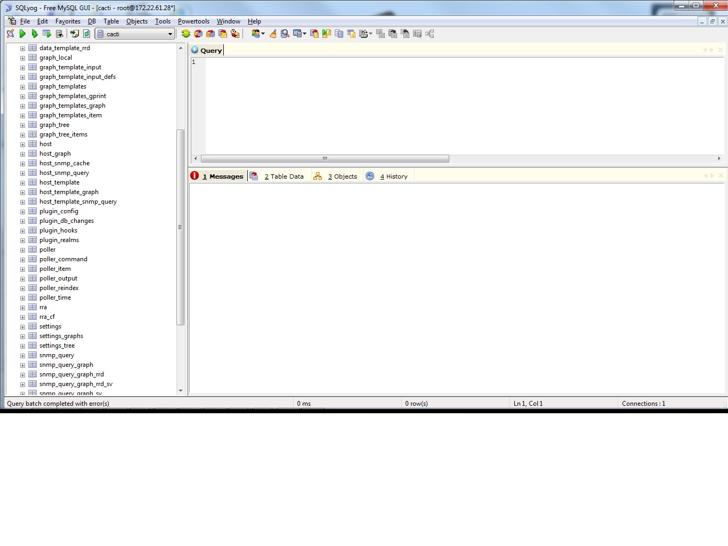Click the new connection toolbar icon
The width and height of the screenshot is (728, 546).
click(10, 34)
